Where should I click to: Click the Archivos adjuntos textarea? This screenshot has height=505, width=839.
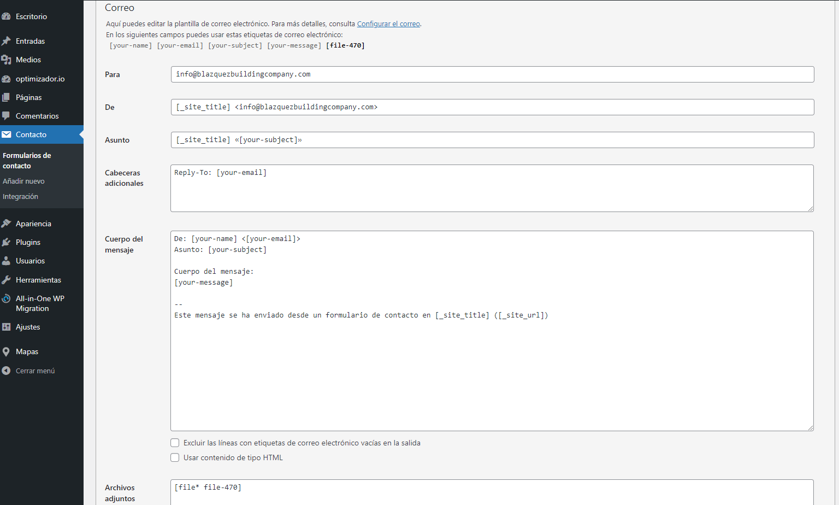click(492, 492)
